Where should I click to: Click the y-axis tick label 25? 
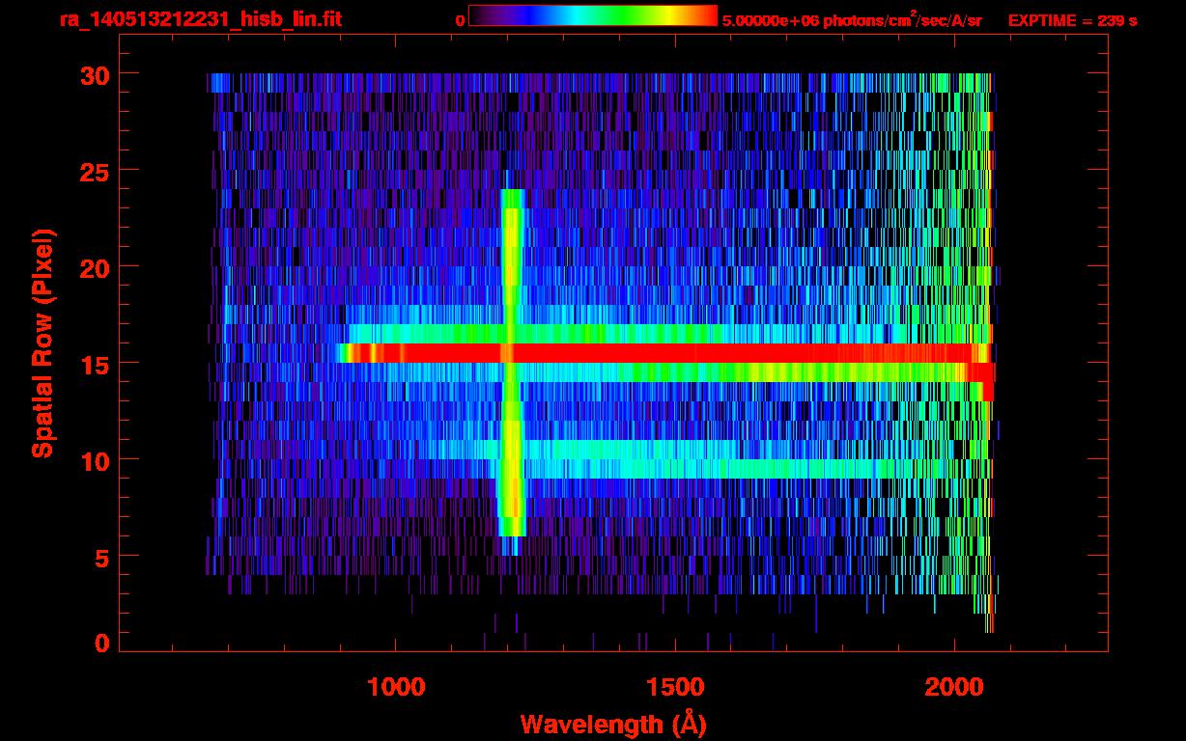click(95, 171)
